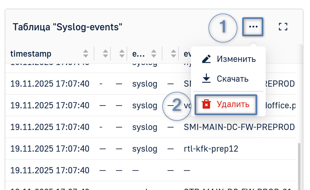Select Удалить to delete the table
Viewport: 310px width, 190px height.
[x=233, y=104]
